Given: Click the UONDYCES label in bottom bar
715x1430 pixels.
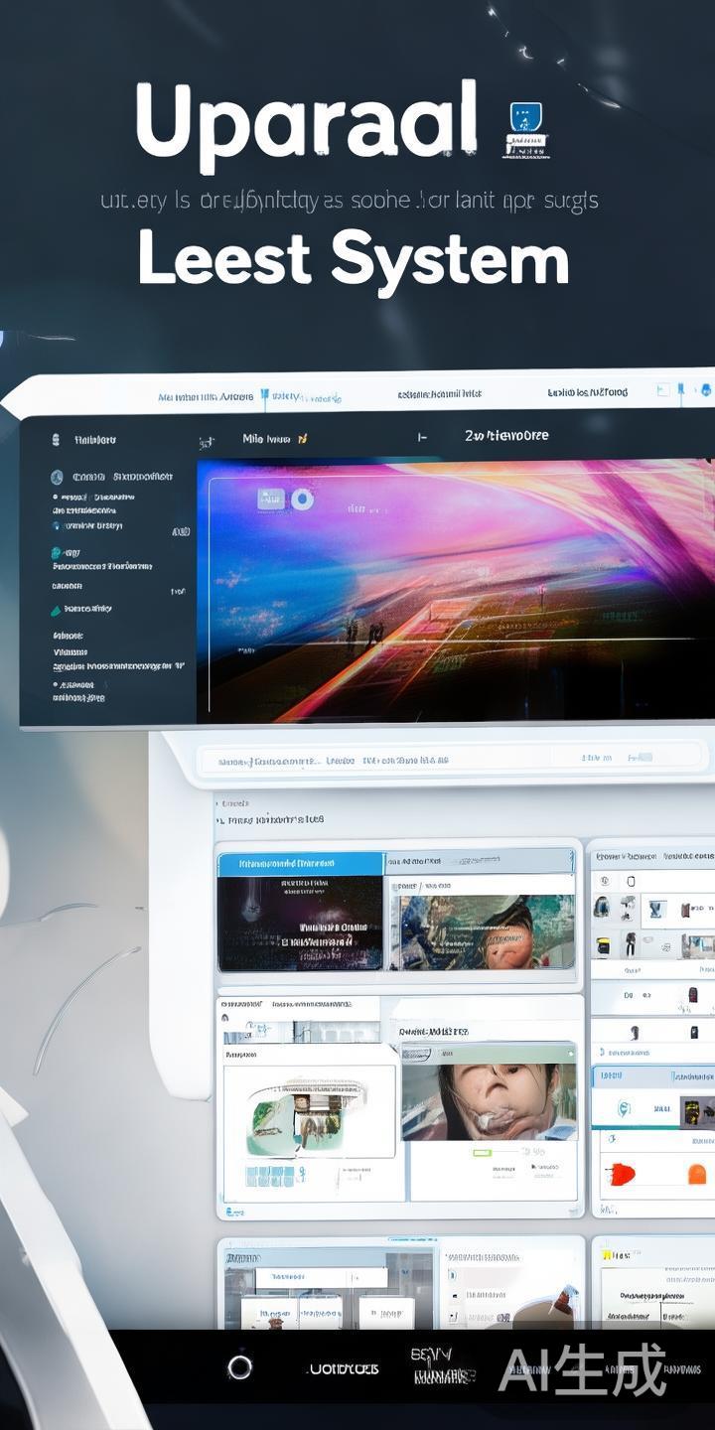Looking at the screenshot, I should [x=343, y=1369].
